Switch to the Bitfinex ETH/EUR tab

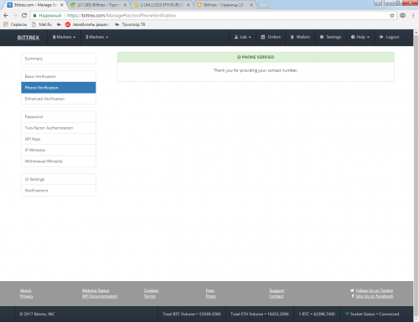pyautogui.click(x=162, y=5)
